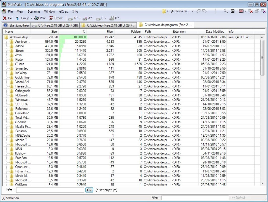Image resolution: width=268 pixels, height=202 pixels.
Task: Open the AP drive dropdown
Action: 80,18
